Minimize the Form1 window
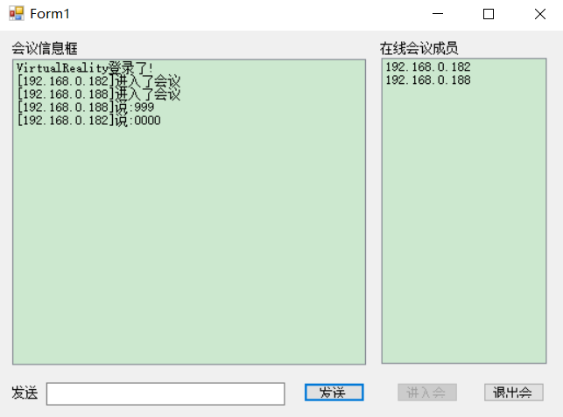Image resolution: width=563 pixels, height=417 pixels. [439, 14]
